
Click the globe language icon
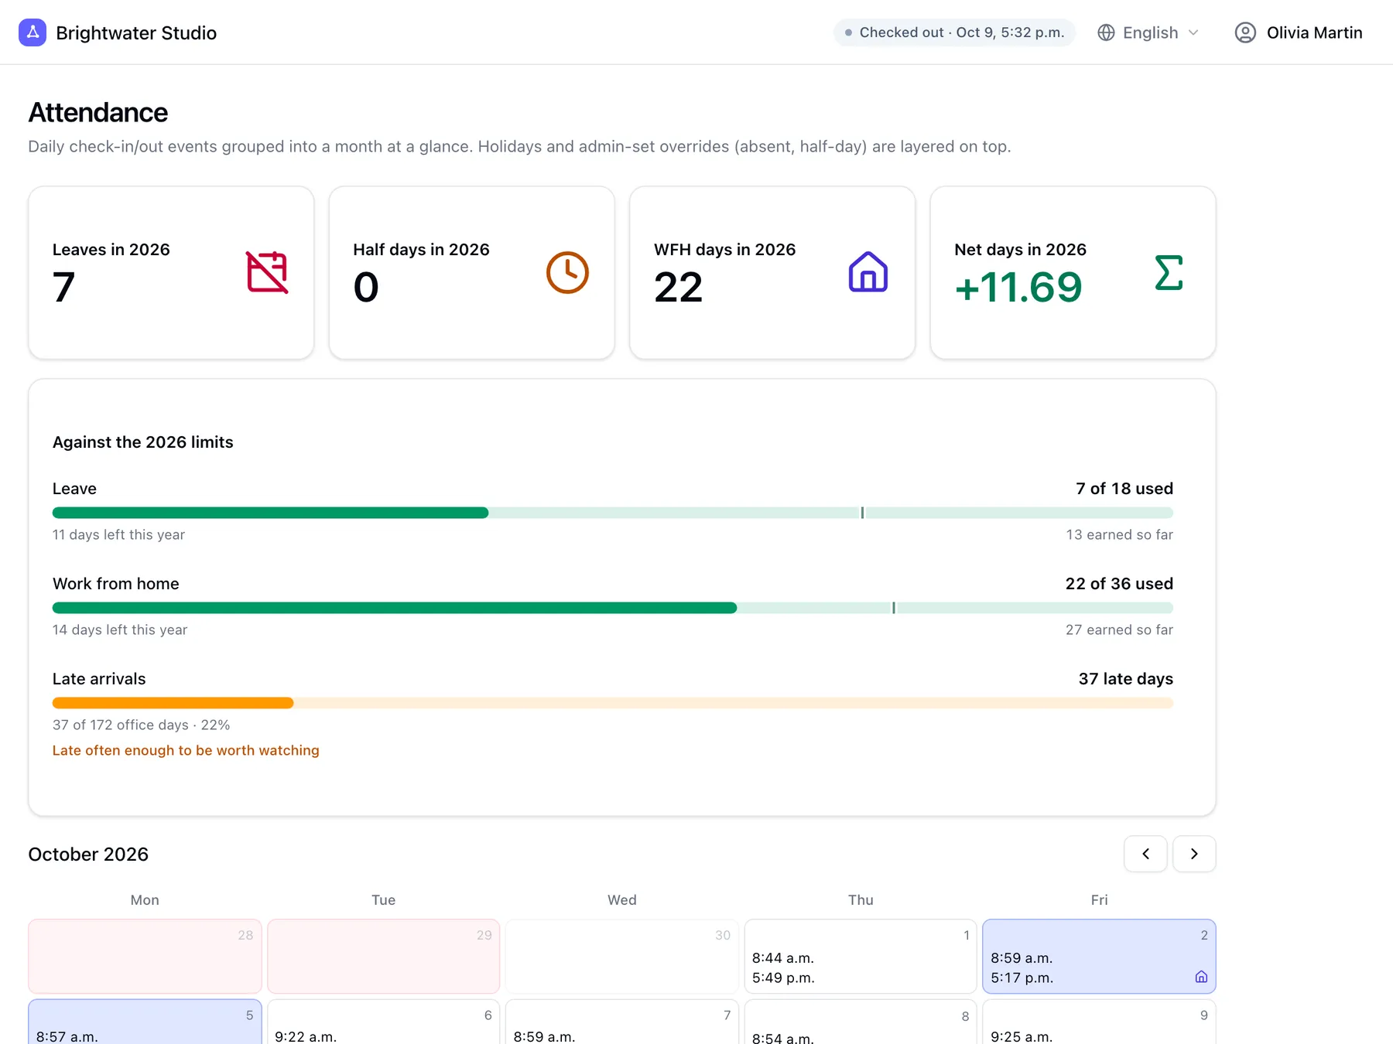click(x=1106, y=32)
